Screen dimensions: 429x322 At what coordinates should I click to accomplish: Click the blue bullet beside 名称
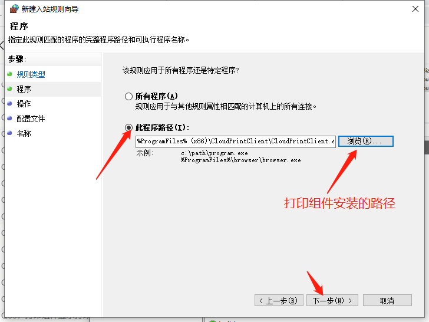pyautogui.click(x=9, y=133)
